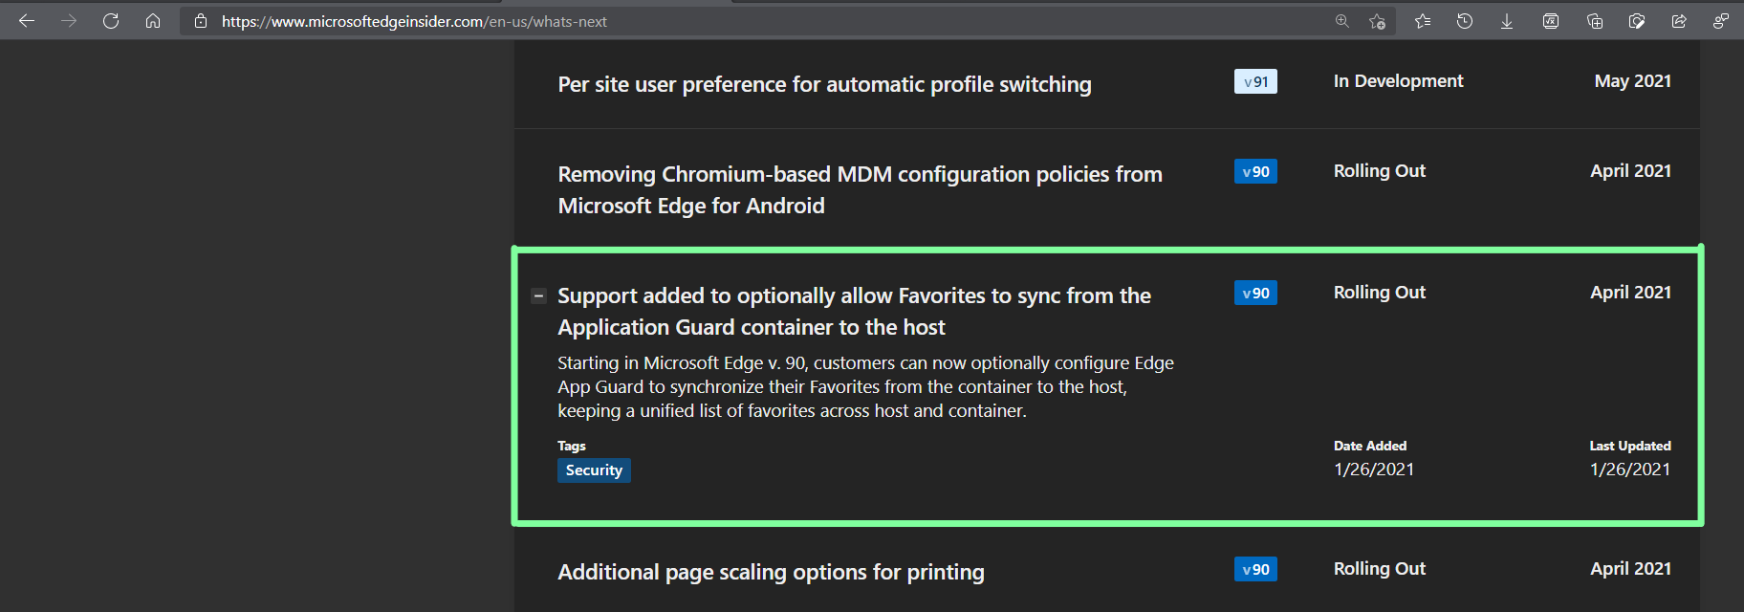The image size is (1744, 612).
Task: Click 'April 2021' on the page scaling row
Action: tap(1631, 569)
